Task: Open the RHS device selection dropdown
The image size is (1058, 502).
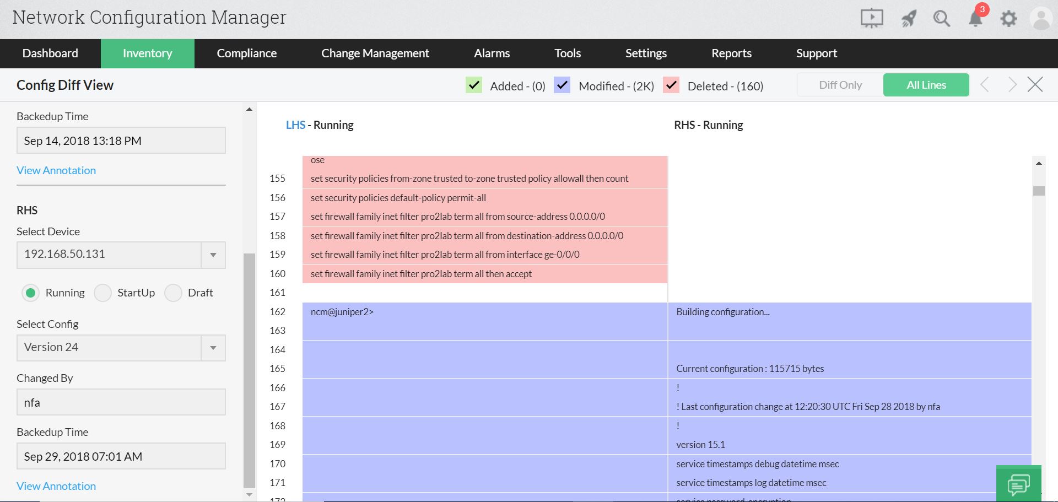Action: point(213,255)
